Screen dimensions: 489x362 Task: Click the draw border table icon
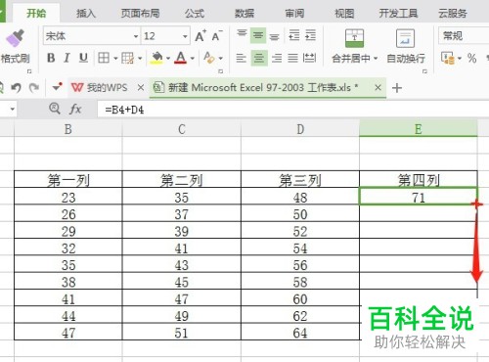click(127, 58)
